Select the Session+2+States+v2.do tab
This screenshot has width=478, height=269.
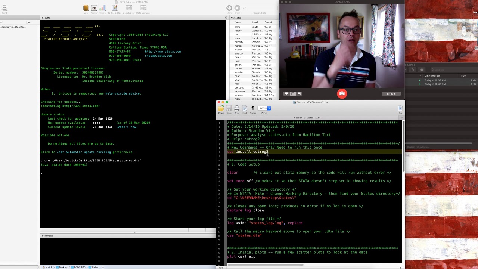coord(307,118)
